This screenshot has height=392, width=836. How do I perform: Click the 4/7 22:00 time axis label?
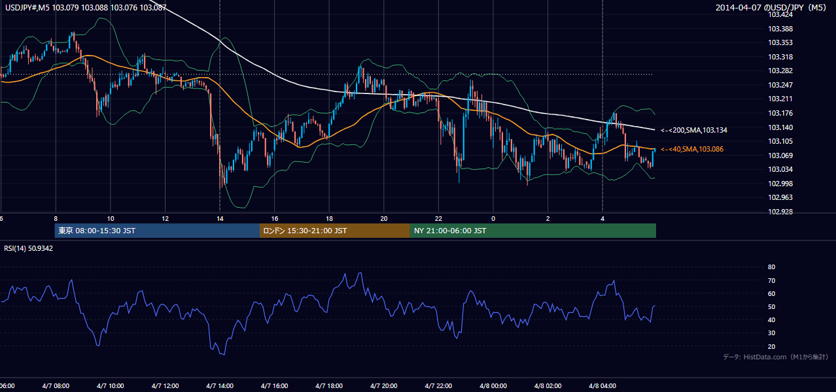pos(438,386)
